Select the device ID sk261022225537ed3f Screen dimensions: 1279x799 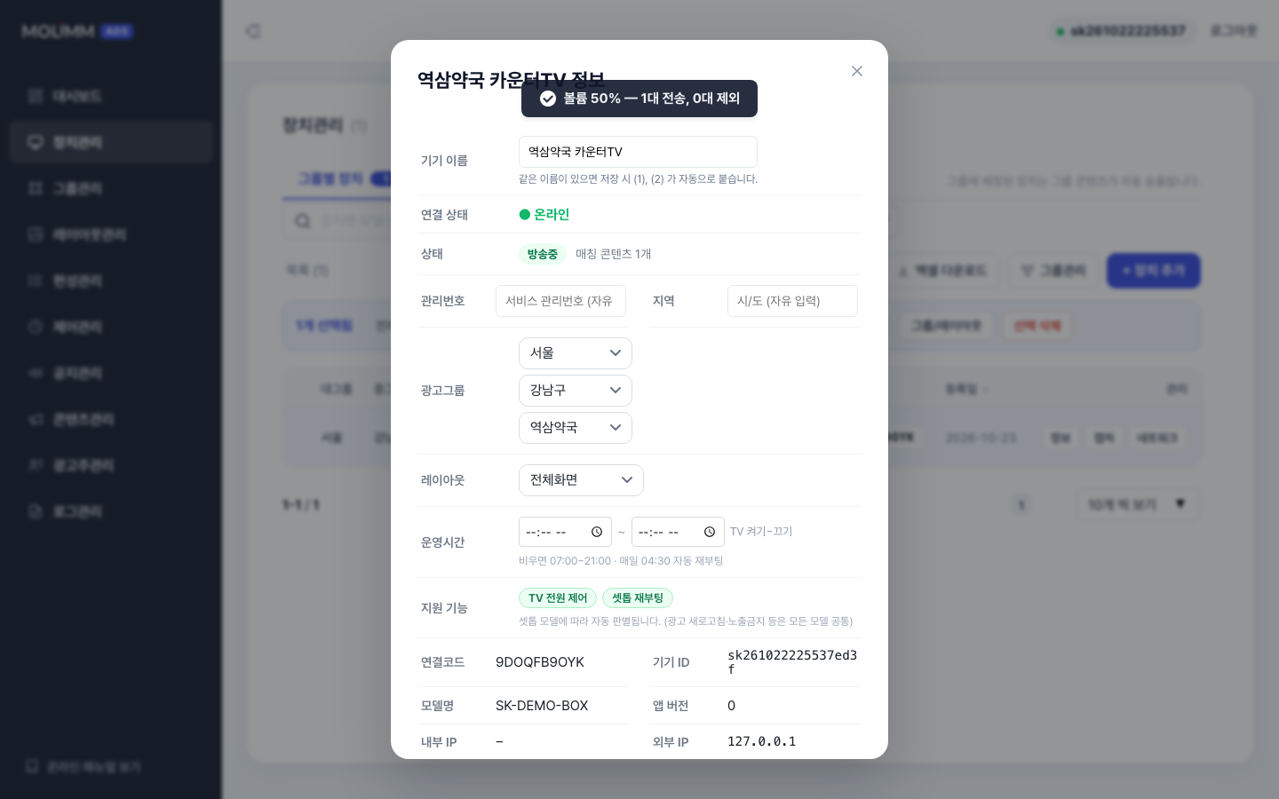point(792,662)
